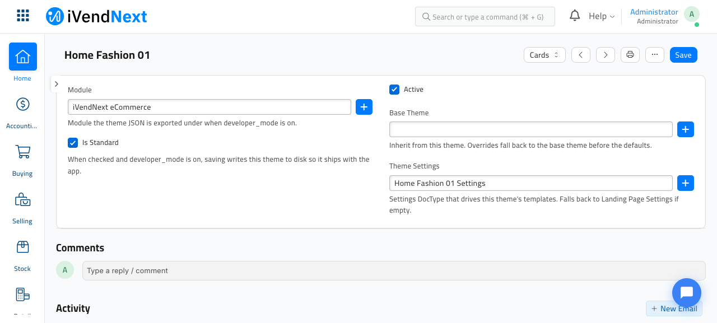717x323 pixels.
Task: Click the Is Standard label text
Action: click(x=100, y=143)
